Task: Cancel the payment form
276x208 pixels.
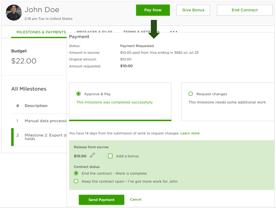Action: 136,199
